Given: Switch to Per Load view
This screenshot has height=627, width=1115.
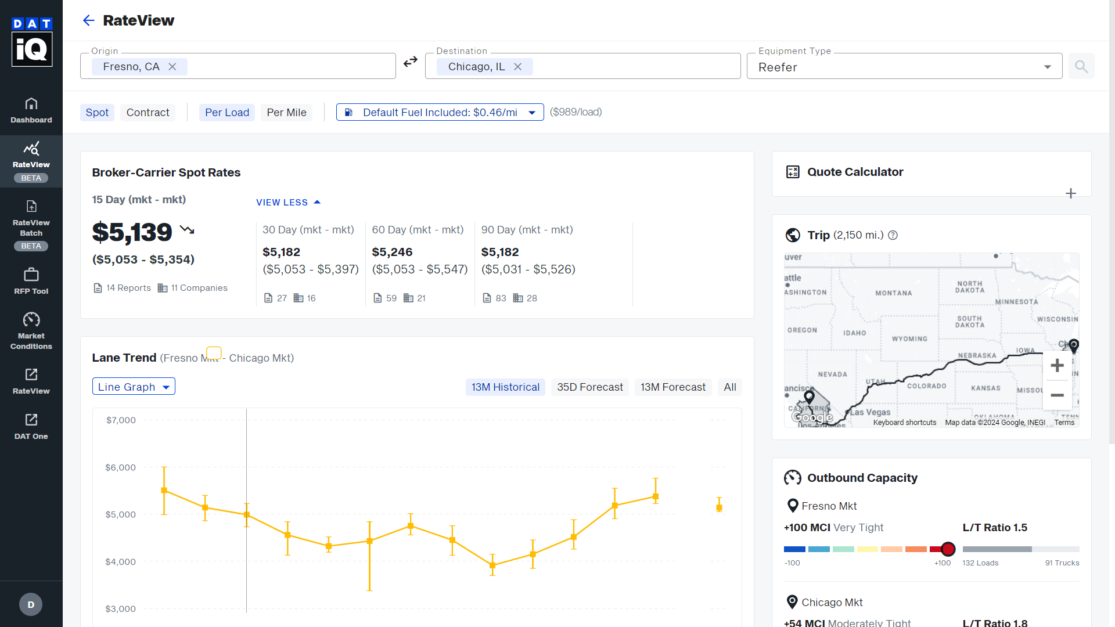Looking at the screenshot, I should [227, 113].
